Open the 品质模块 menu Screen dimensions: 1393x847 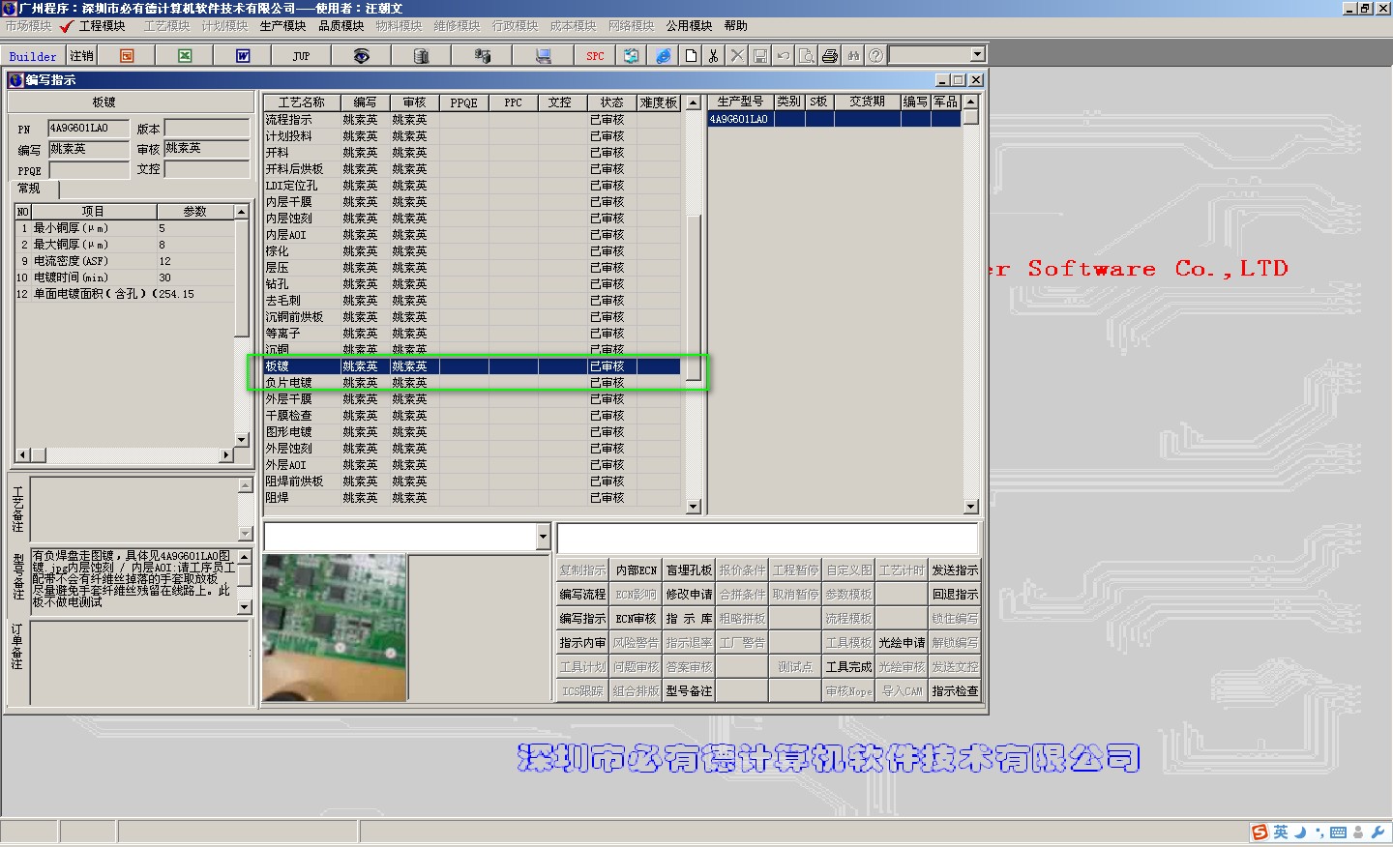point(341,26)
